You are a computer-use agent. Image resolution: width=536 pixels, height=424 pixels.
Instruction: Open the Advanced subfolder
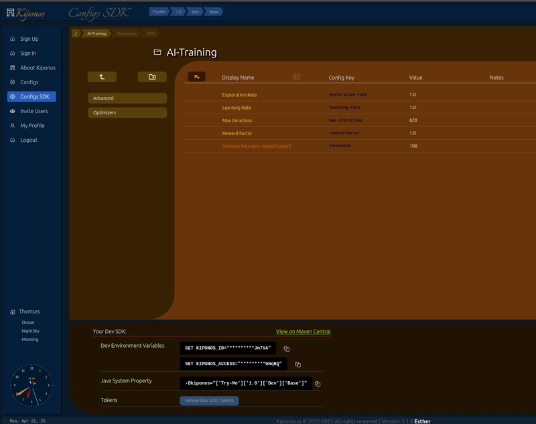pyautogui.click(x=127, y=98)
